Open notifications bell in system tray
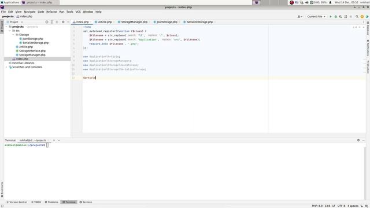 (x=330, y=2)
